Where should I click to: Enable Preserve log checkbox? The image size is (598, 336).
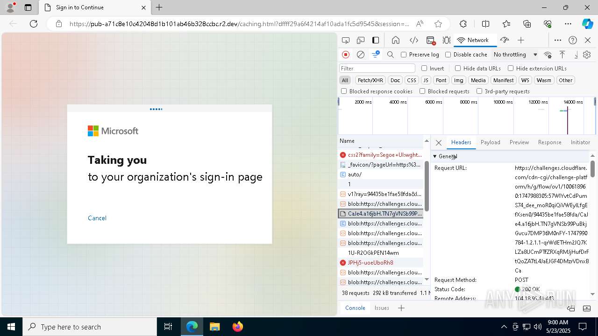pos(404,55)
